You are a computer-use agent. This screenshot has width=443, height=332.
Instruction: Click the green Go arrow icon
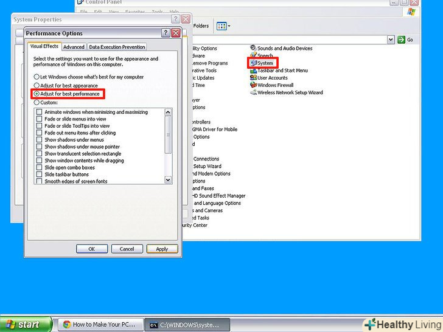pos(401,40)
